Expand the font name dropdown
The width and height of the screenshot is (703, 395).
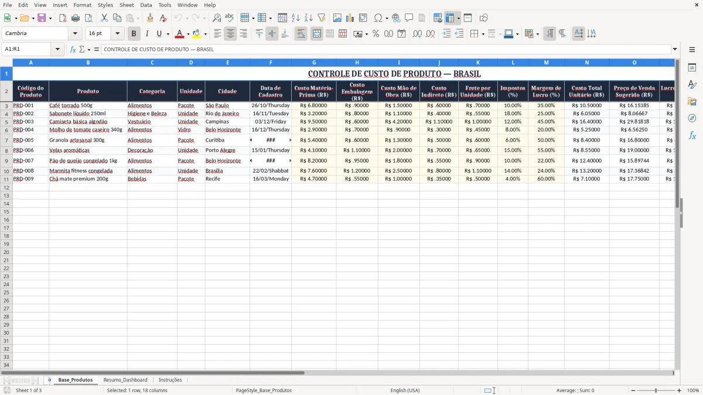[x=75, y=34]
